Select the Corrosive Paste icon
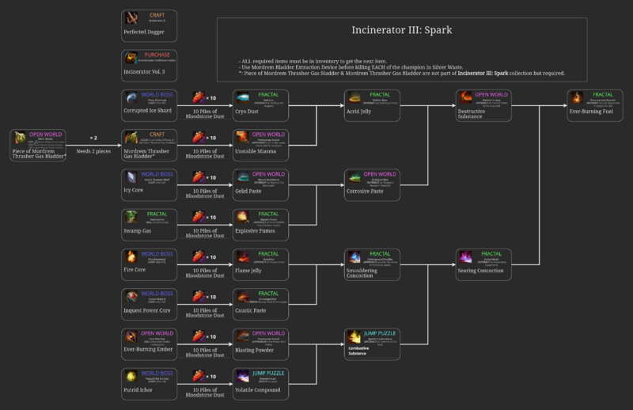This screenshot has height=410, width=633. pyautogui.click(x=354, y=177)
